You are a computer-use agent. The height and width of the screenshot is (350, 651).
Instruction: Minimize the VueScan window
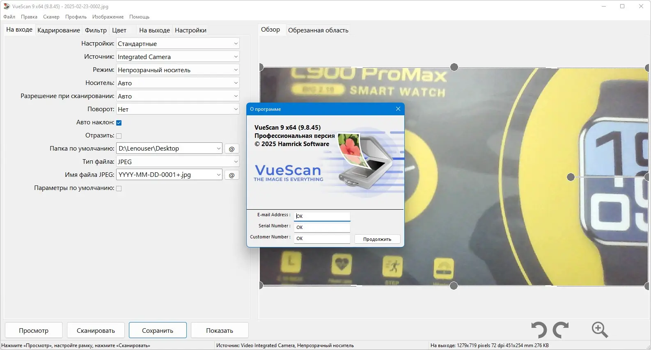tap(604, 6)
